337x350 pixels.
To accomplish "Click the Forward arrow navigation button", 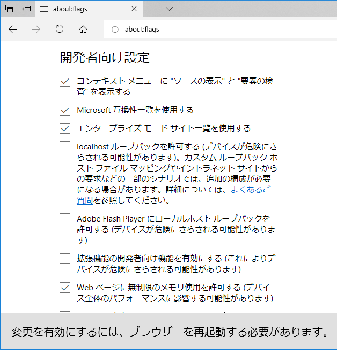I will tap(36, 30).
